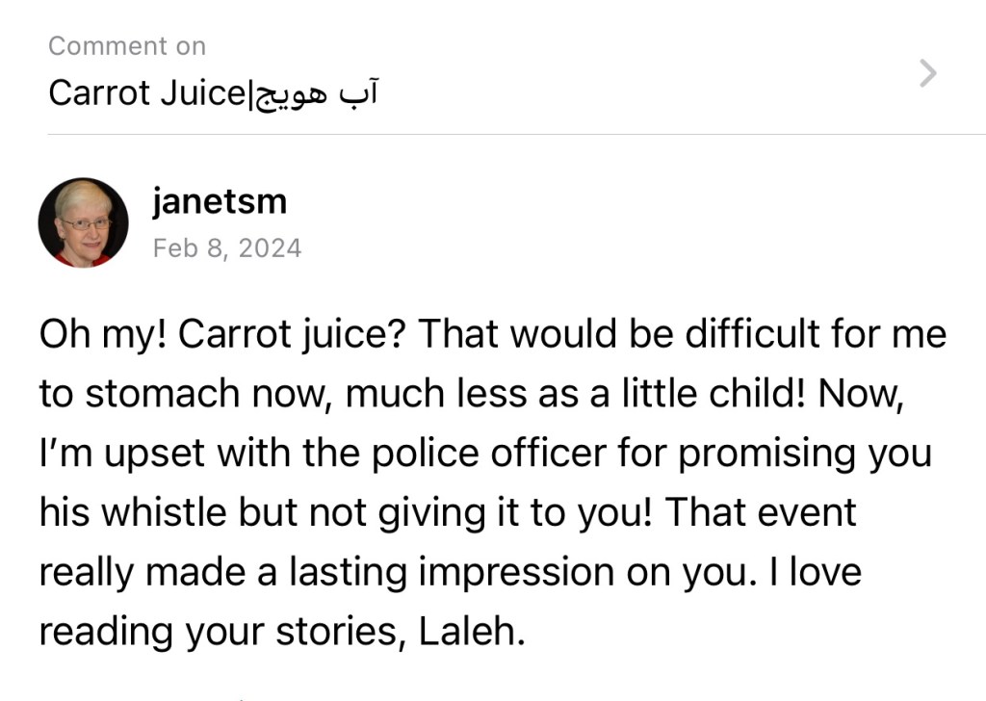This screenshot has height=701, width=986.
Task: Open the janetsm profile picture
Action: coord(84,222)
